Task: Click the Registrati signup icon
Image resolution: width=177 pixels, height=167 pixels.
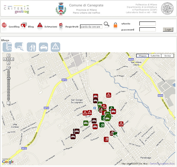Action: coord(61,25)
